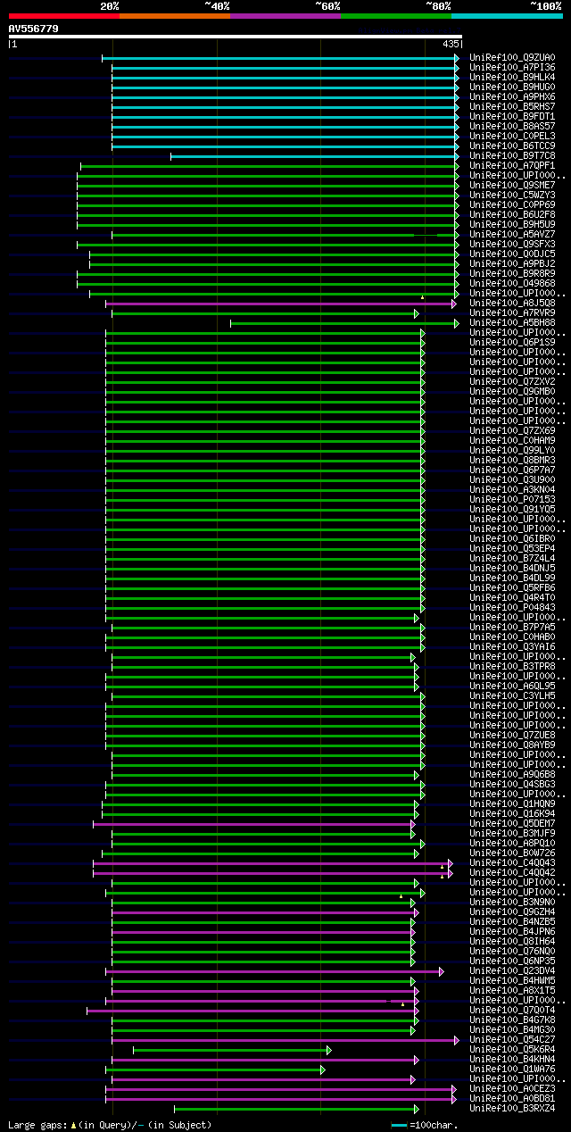Select the UniRef100_Q91YQ5 entry
The width and height of the screenshot is (571, 1132).
[x=512, y=510]
